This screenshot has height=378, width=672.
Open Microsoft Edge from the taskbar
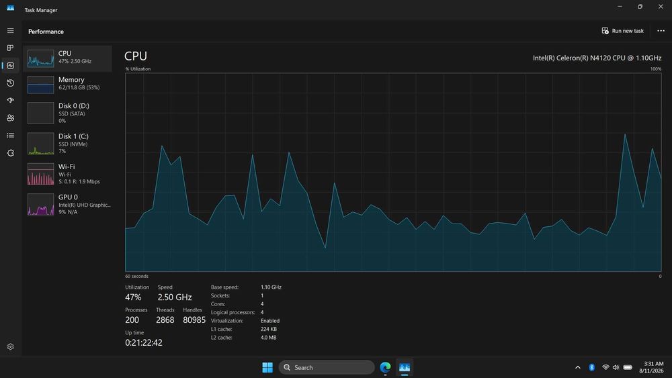point(385,367)
